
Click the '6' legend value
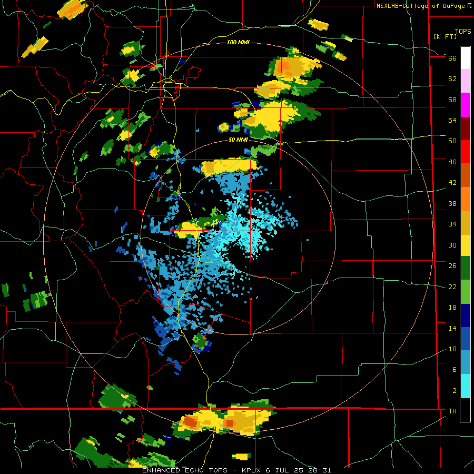point(455,370)
